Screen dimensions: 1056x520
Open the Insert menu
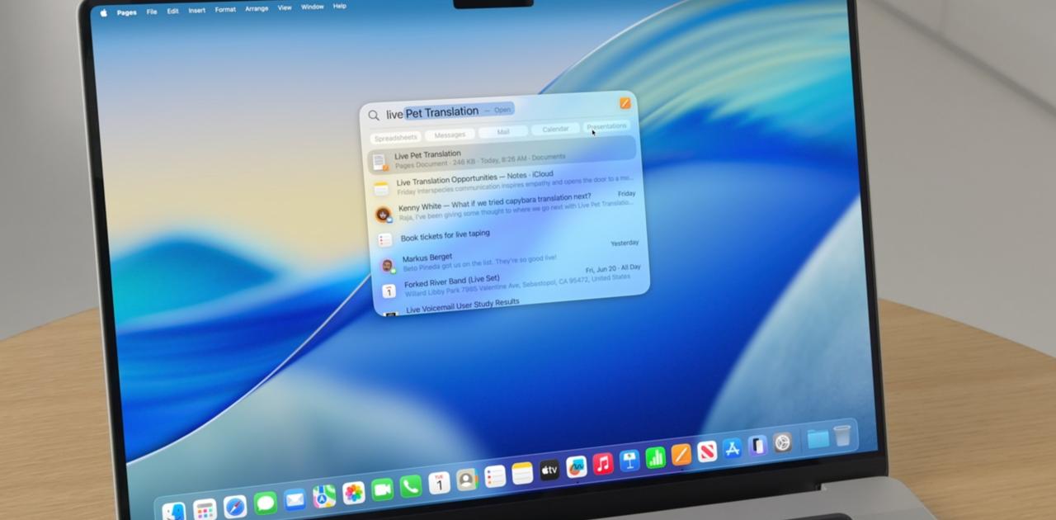[x=197, y=11]
